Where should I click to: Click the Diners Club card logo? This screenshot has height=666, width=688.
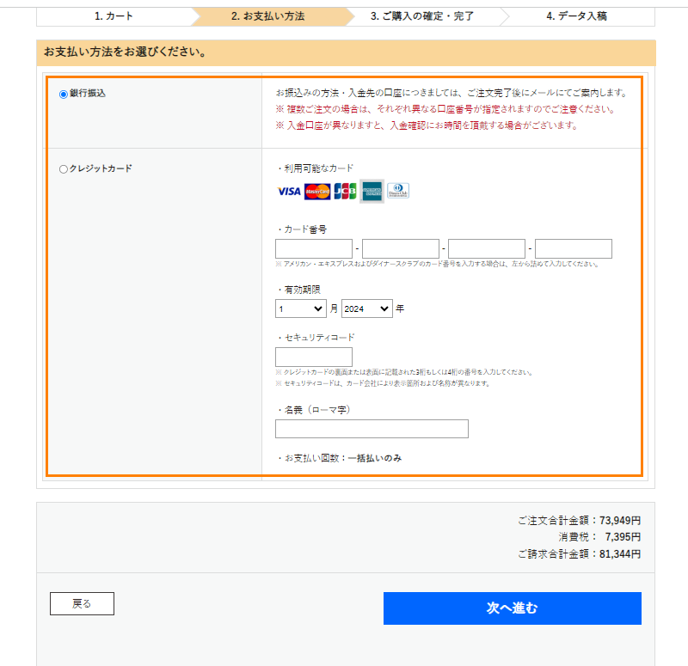[x=398, y=191]
